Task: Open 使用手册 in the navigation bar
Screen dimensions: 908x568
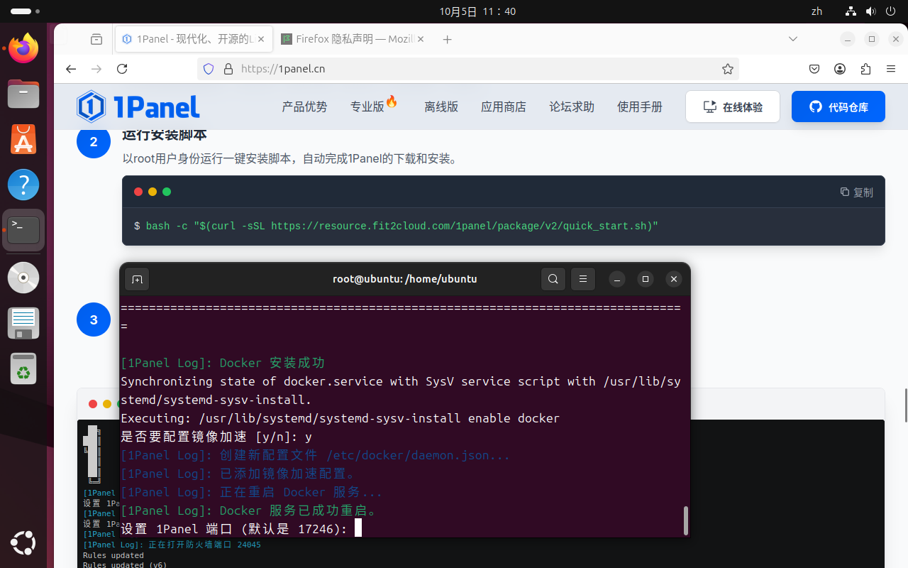Action: [640, 106]
